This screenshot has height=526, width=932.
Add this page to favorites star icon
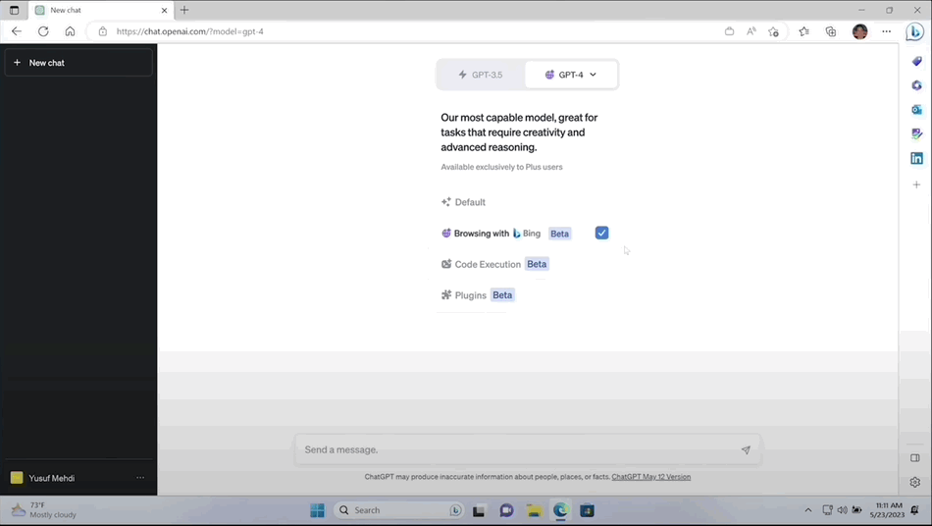[x=773, y=31]
